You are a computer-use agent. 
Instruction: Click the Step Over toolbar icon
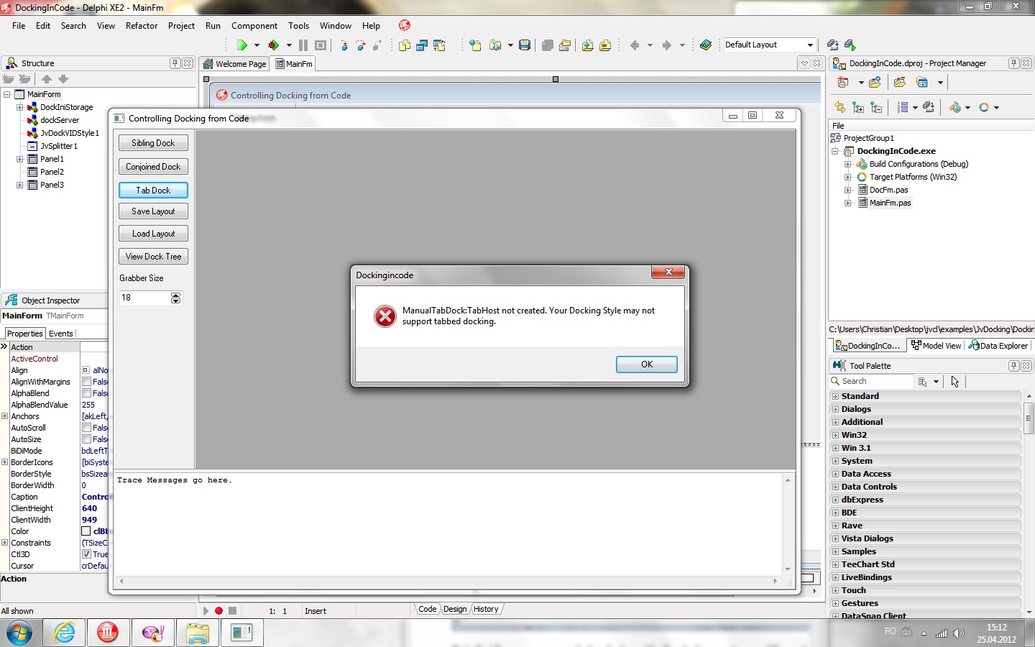coord(361,45)
